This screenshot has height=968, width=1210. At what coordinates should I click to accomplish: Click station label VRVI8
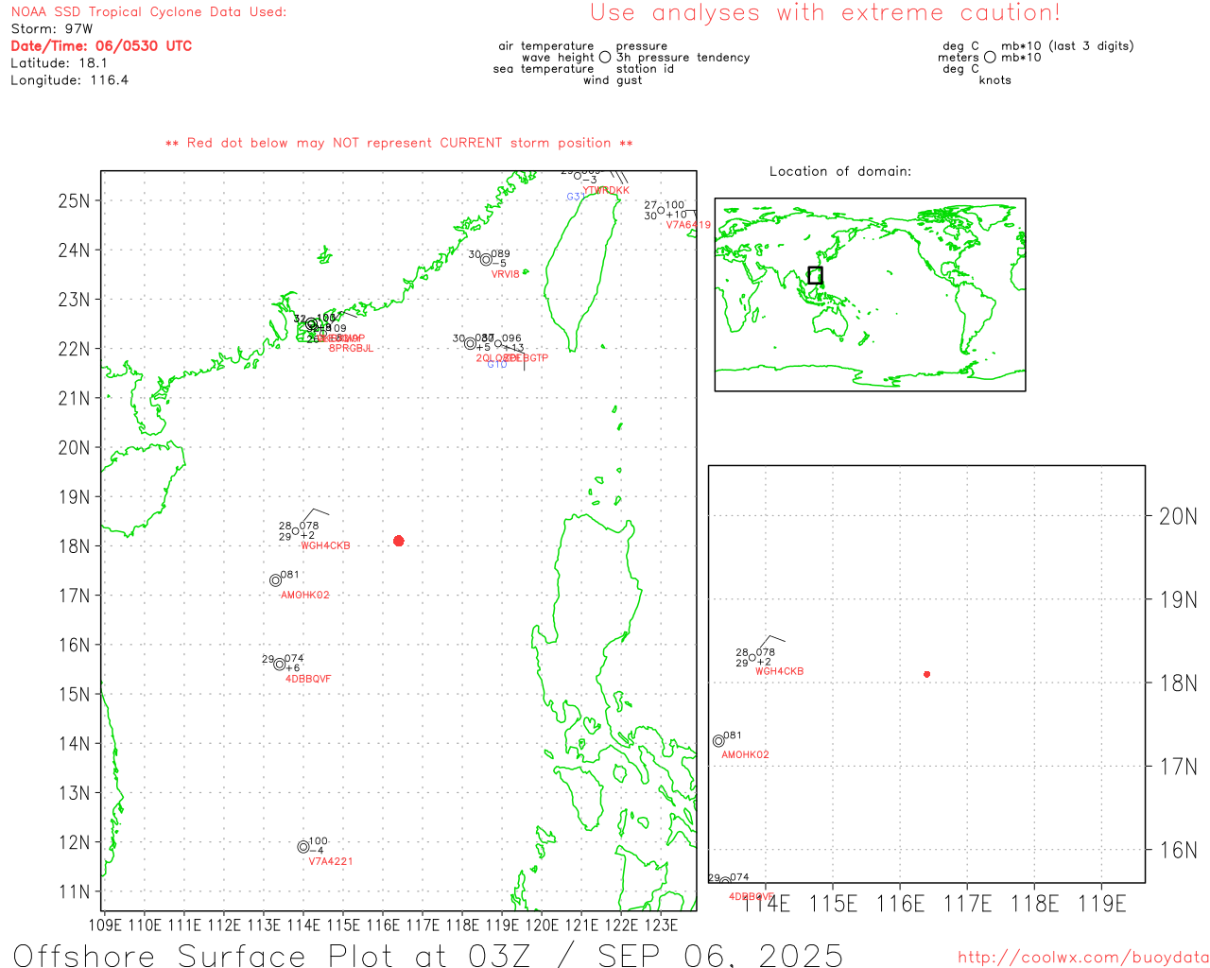point(506,274)
